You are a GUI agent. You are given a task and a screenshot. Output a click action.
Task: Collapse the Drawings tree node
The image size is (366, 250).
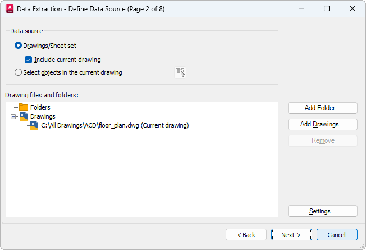pyautogui.click(x=13, y=116)
